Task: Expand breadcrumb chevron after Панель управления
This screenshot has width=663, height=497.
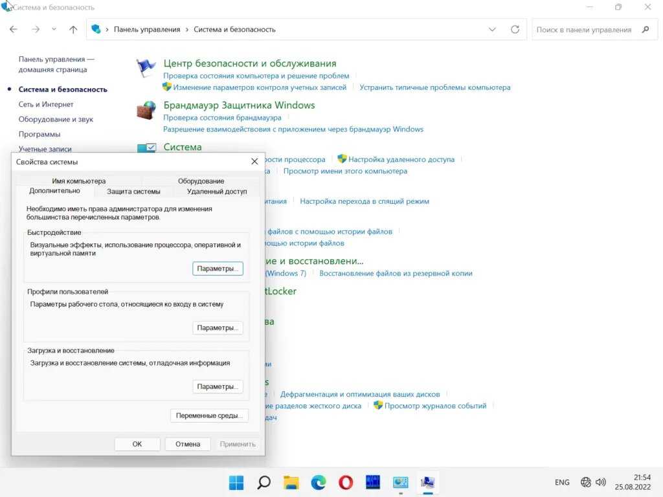Action: [186, 29]
